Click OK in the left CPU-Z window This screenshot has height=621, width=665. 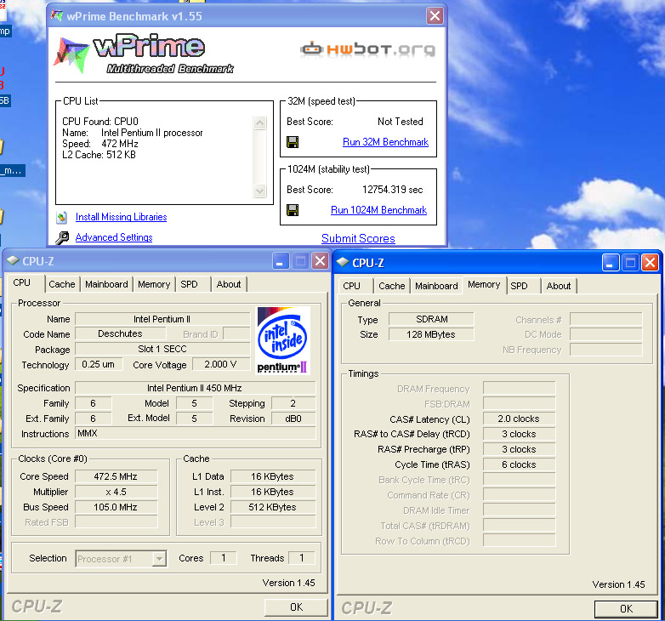(x=296, y=607)
